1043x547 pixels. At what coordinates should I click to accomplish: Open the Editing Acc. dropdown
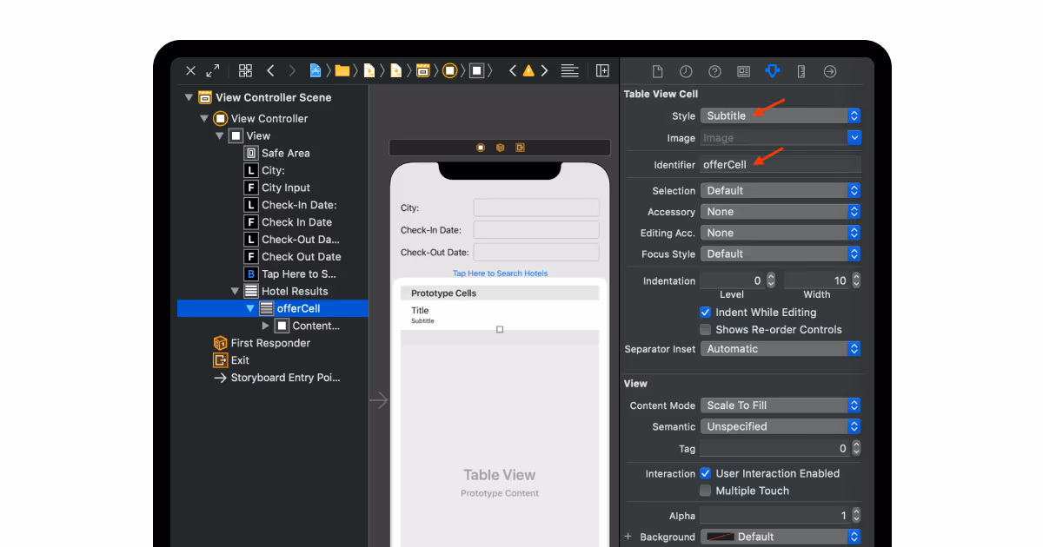point(781,233)
